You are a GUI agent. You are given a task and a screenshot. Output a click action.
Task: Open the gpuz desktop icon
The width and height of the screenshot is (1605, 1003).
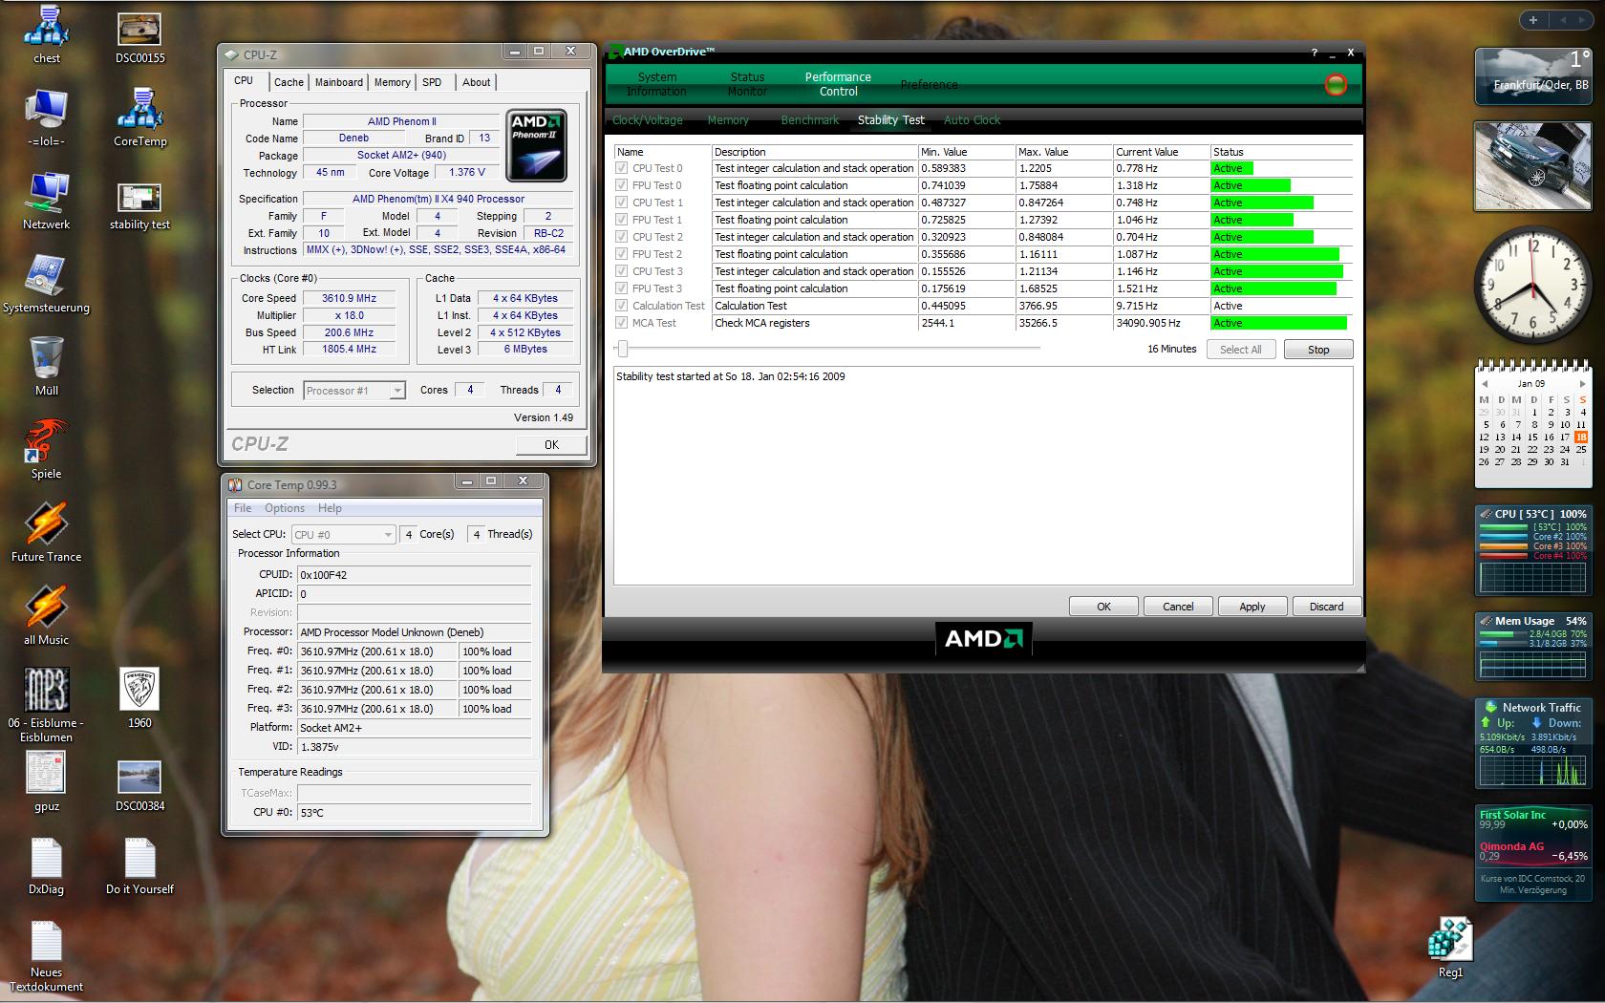(46, 781)
